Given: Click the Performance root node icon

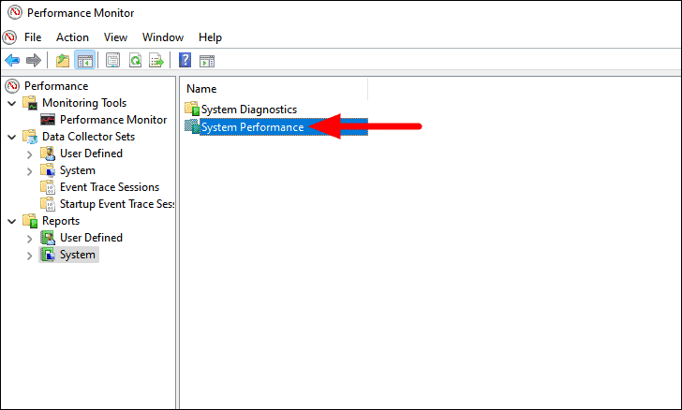Looking at the screenshot, I should pyautogui.click(x=12, y=86).
